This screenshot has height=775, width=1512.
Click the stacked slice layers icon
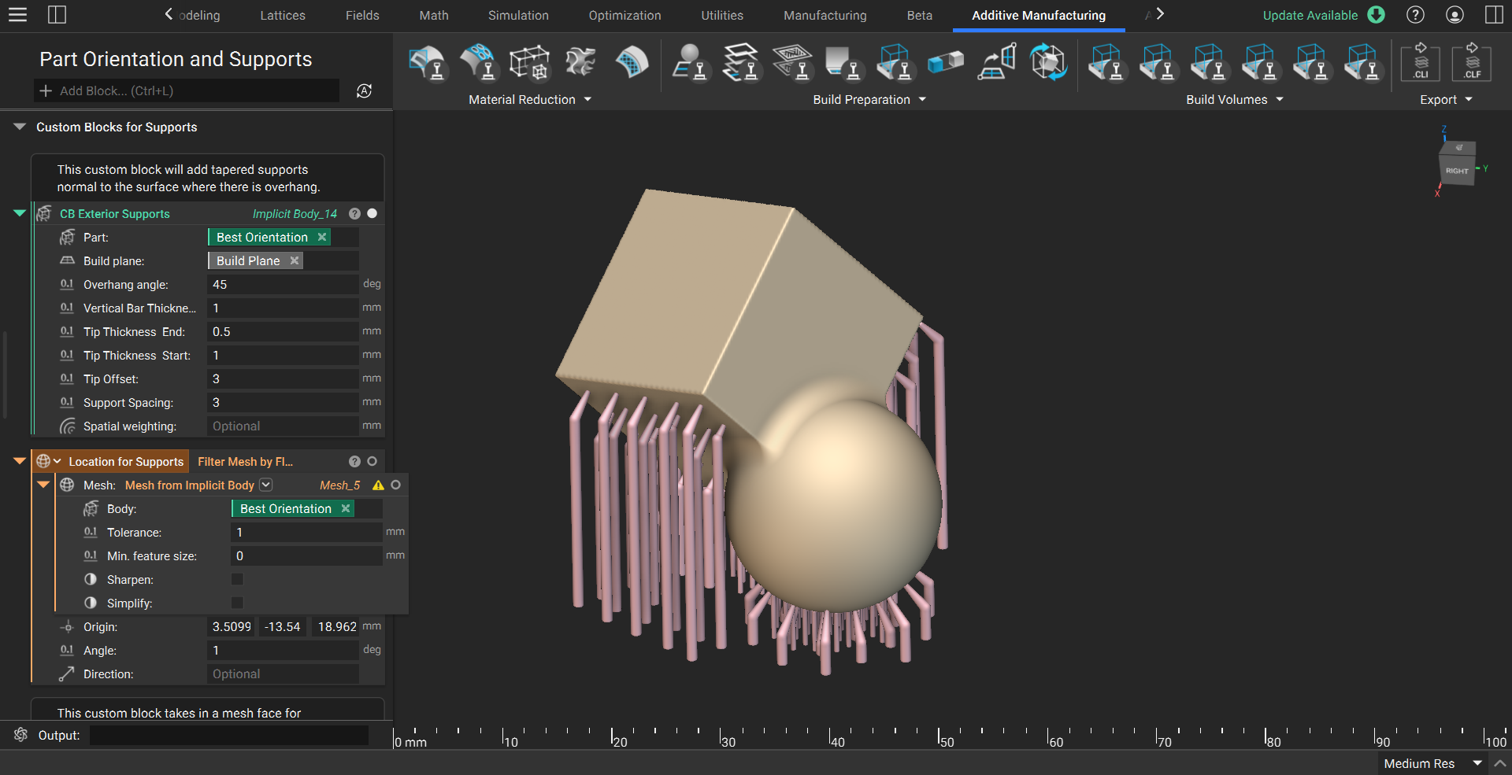click(741, 62)
